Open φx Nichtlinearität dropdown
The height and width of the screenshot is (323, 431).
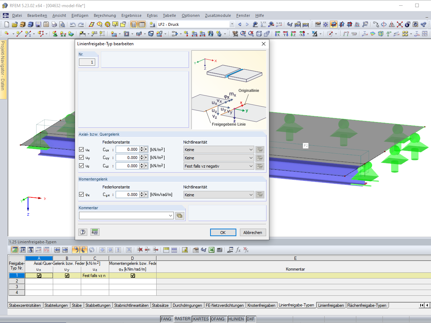(x=218, y=195)
